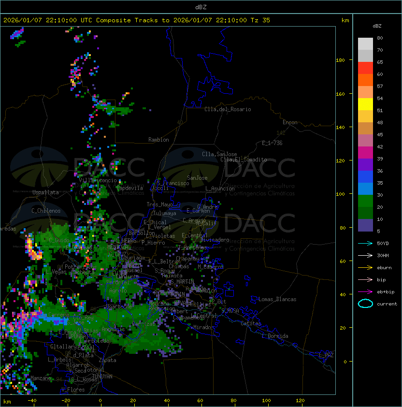Pick the light grey 70-80 dBZ swatch
This screenshot has height=407, width=402.
(x=365, y=44)
